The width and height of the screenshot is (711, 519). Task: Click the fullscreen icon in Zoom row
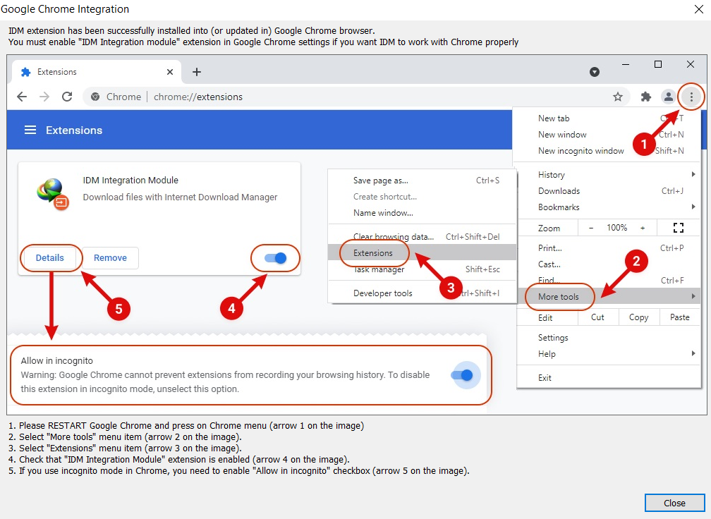coord(679,228)
